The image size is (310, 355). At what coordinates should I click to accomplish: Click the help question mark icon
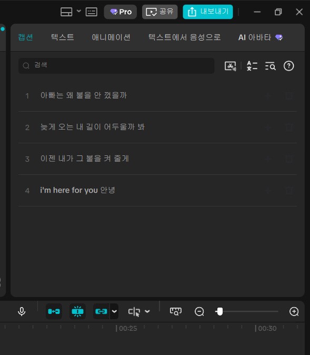(x=289, y=66)
